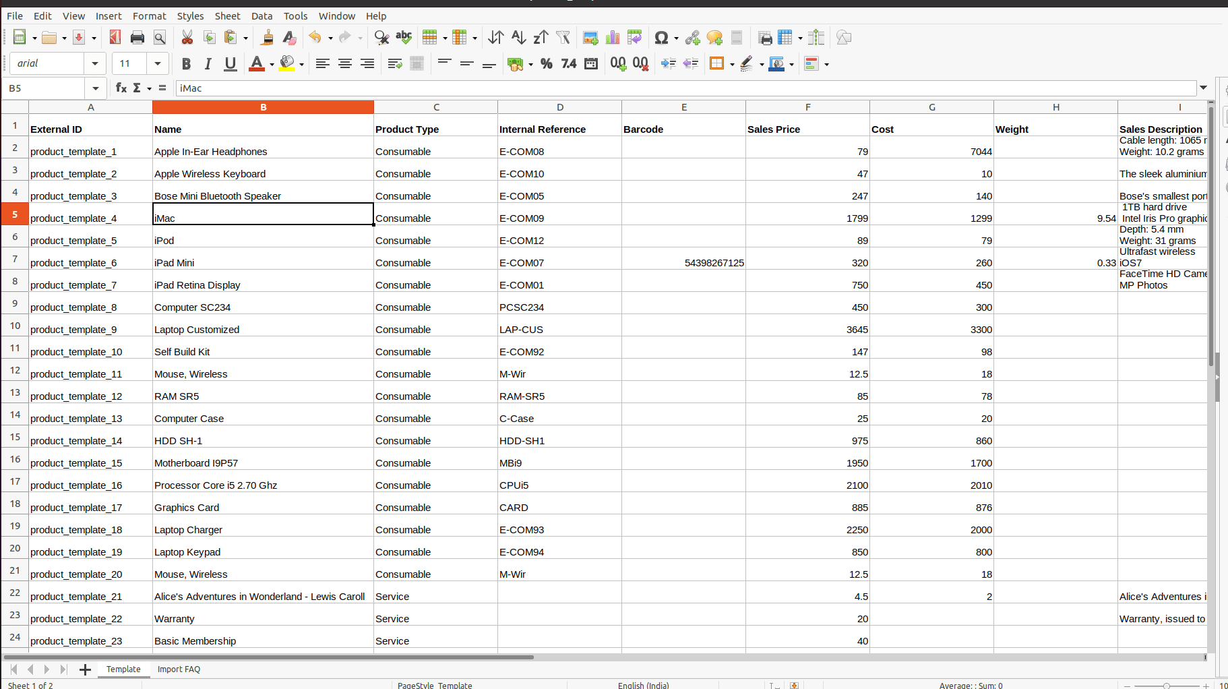This screenshot has width=1228, height=689.
Task: Toggle Underline formatting
Action: pos(231,63)
